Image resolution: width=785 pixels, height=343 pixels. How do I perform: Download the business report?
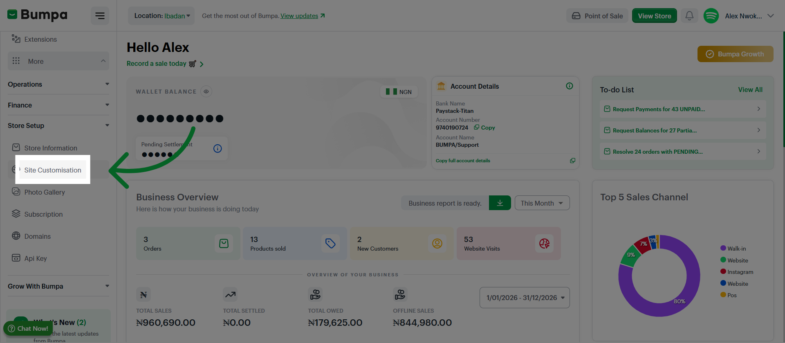(x=500, y=203)
